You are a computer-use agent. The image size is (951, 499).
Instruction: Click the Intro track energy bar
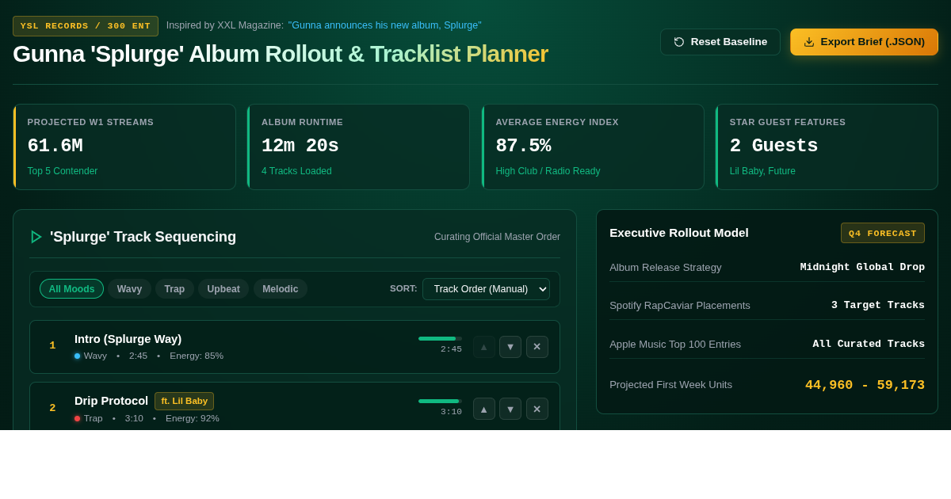pyautogui.click(x=440, y=338)
